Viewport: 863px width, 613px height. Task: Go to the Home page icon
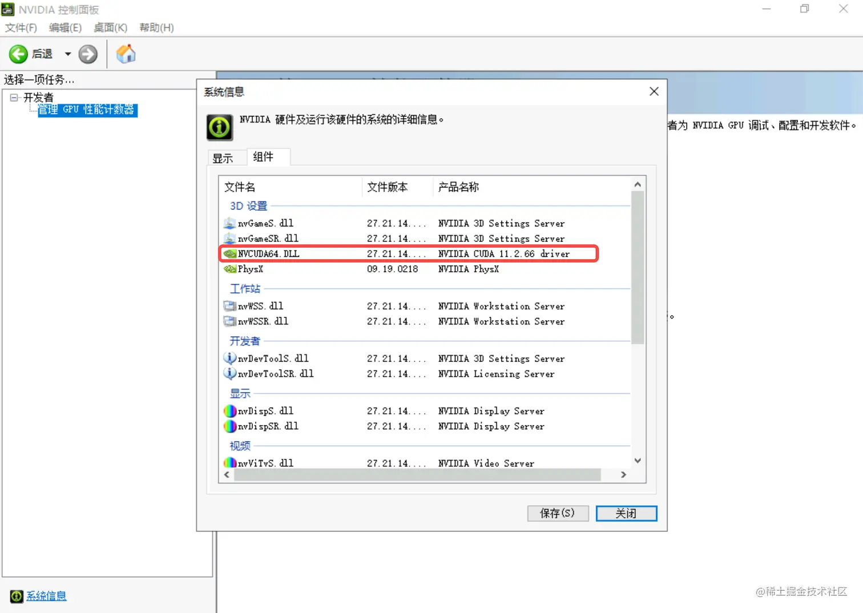coord(126,54)
